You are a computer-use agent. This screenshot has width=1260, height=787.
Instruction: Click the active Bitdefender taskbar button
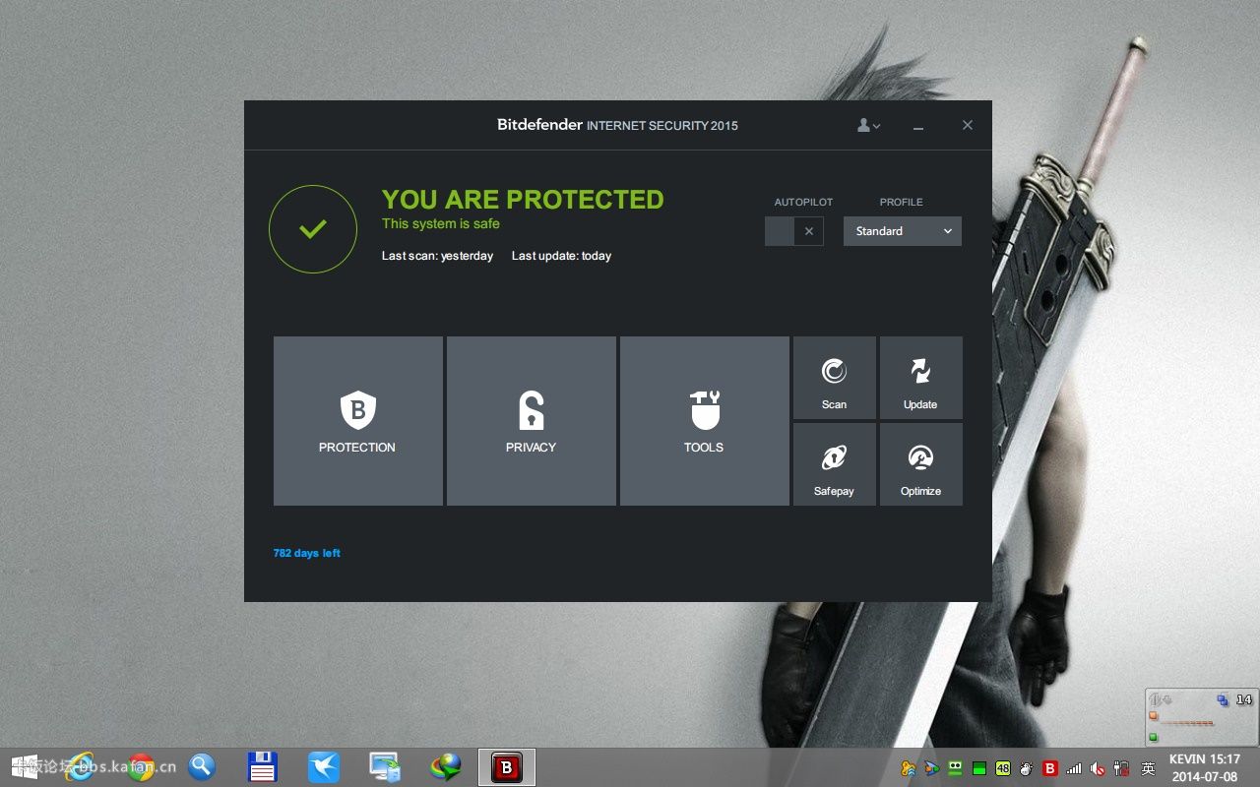[x=507, y=766]
